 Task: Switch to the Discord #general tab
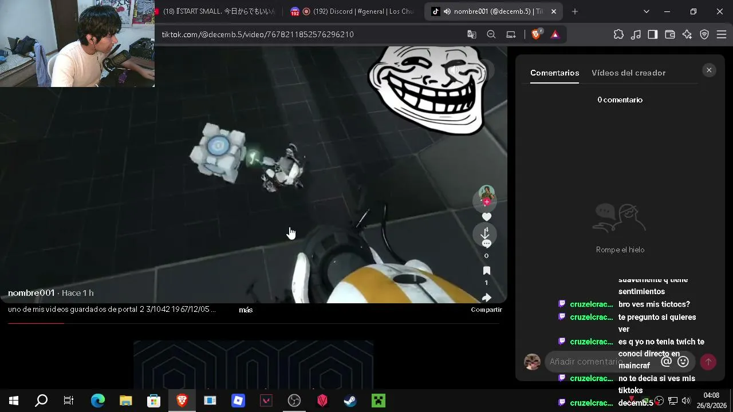(x=352, y=11)
